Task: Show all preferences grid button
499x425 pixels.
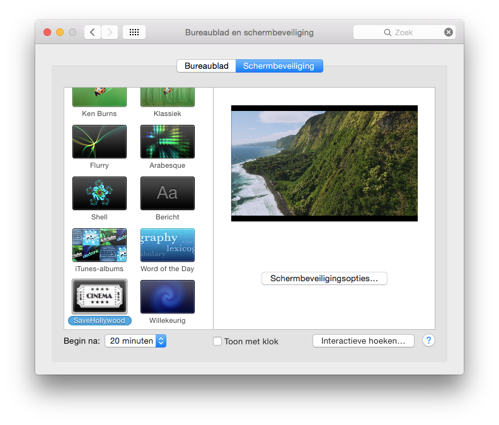Action: (134, 32)
